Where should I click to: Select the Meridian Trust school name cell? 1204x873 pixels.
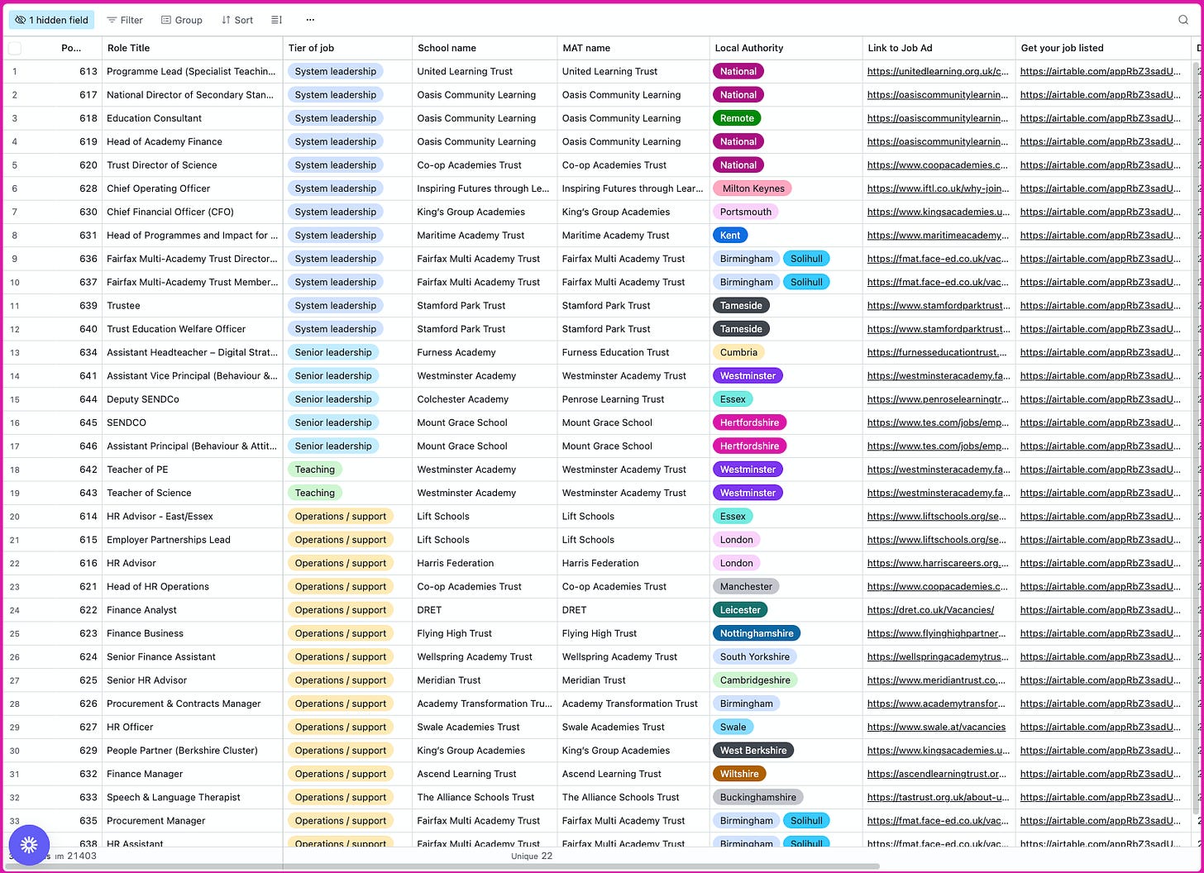click(485, 680)
